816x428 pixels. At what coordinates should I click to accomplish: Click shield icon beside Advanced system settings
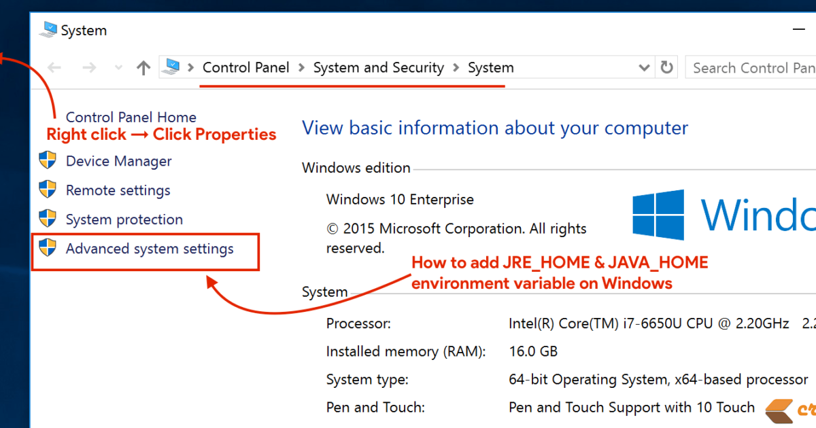click(47, 248)
